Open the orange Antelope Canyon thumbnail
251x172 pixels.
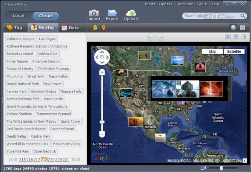point(211,89)
